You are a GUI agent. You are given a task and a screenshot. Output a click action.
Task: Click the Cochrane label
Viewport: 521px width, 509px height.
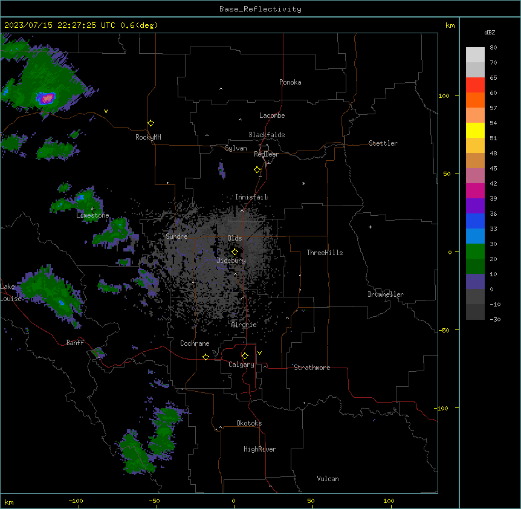tap(195, 343)
